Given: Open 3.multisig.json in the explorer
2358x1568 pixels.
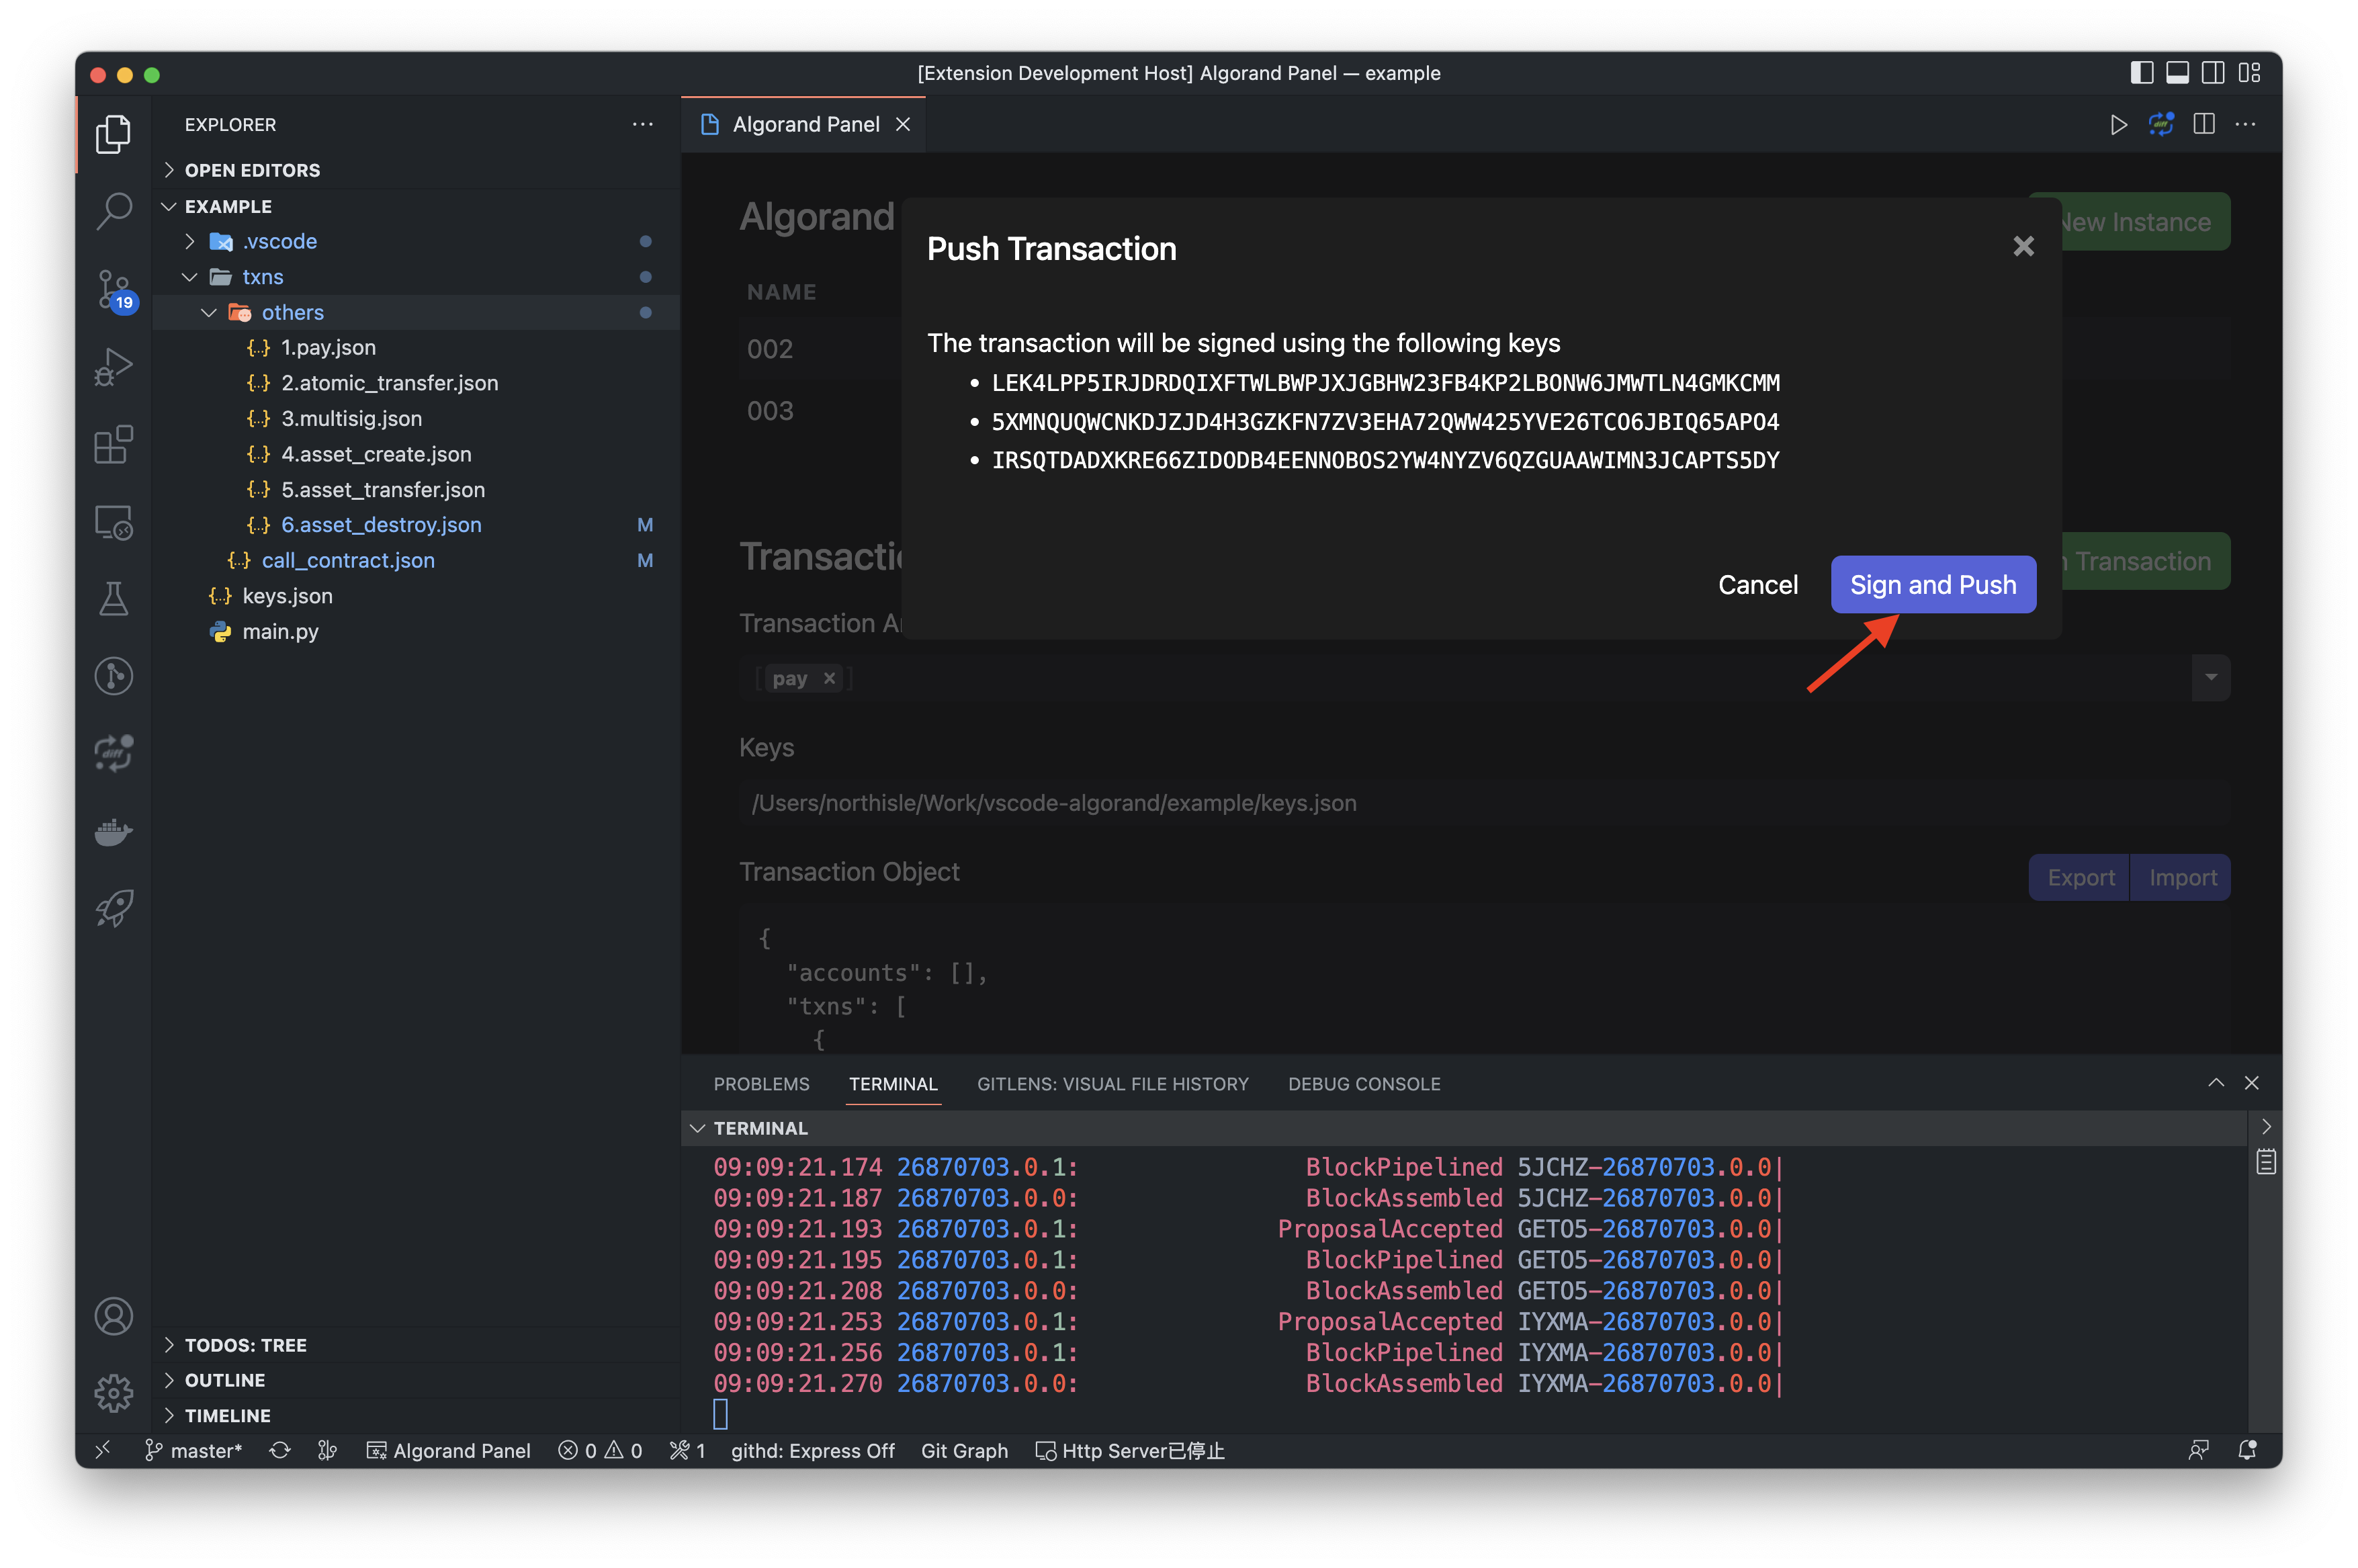Looking at the screenshot, I should point(351,418).
